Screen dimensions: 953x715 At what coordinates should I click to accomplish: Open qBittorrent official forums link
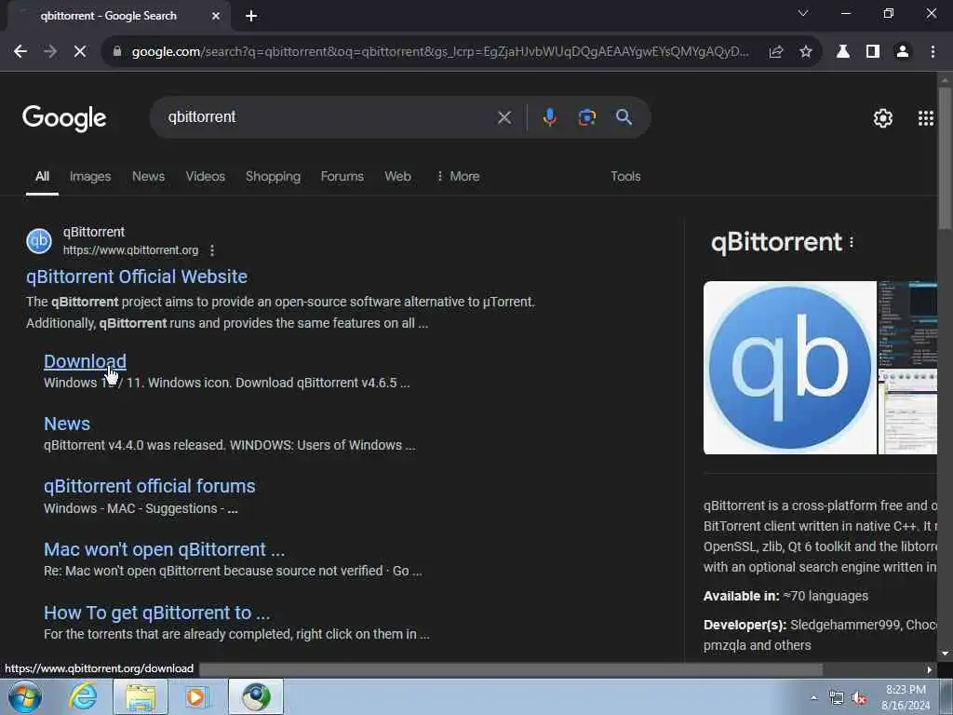(150, 486)
